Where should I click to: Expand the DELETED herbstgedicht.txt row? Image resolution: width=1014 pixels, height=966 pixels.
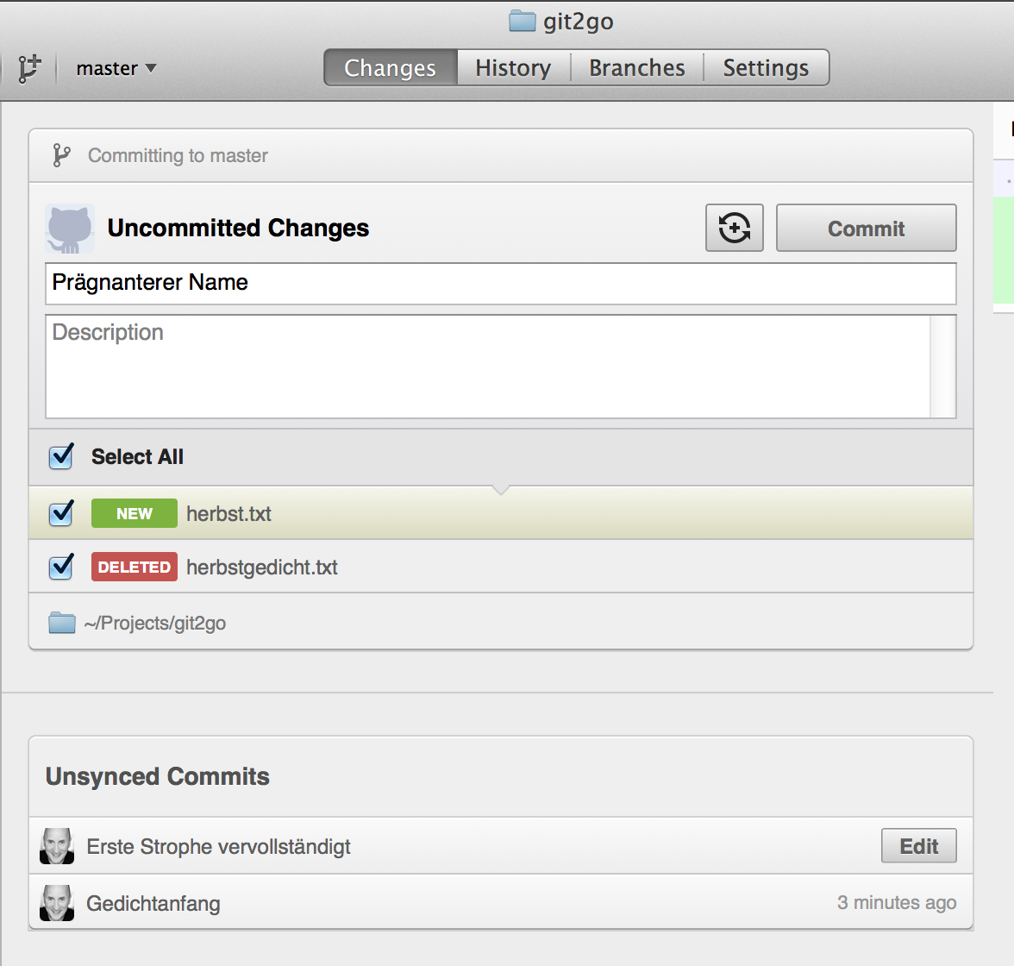pyautogui.click(x=500, y=567)
